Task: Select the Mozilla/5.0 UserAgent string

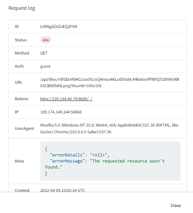Action: tap(109, 128)
